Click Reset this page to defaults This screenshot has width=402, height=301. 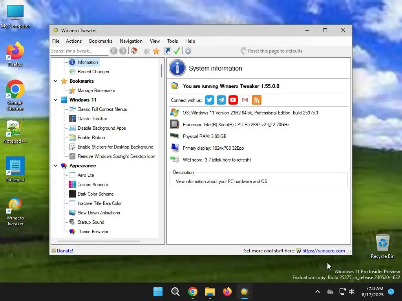click(272, 51)
